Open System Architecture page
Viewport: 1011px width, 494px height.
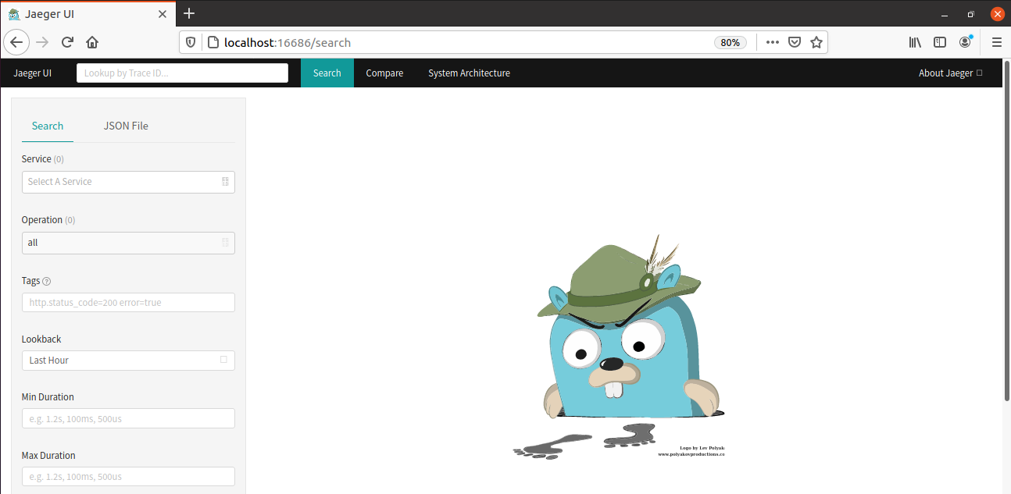click(x=469, y=73)
